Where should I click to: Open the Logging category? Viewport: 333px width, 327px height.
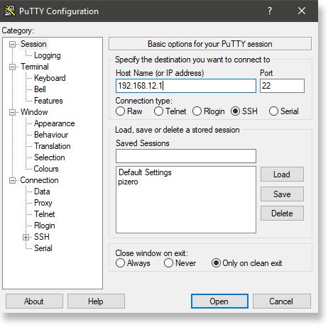pos(48,55)
